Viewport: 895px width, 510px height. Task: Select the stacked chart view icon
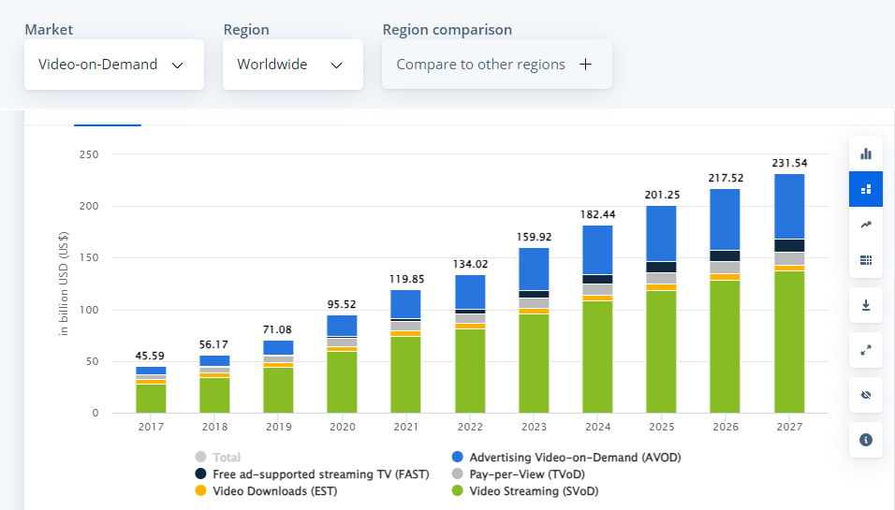pyautogui.click(x=866, y=189)
